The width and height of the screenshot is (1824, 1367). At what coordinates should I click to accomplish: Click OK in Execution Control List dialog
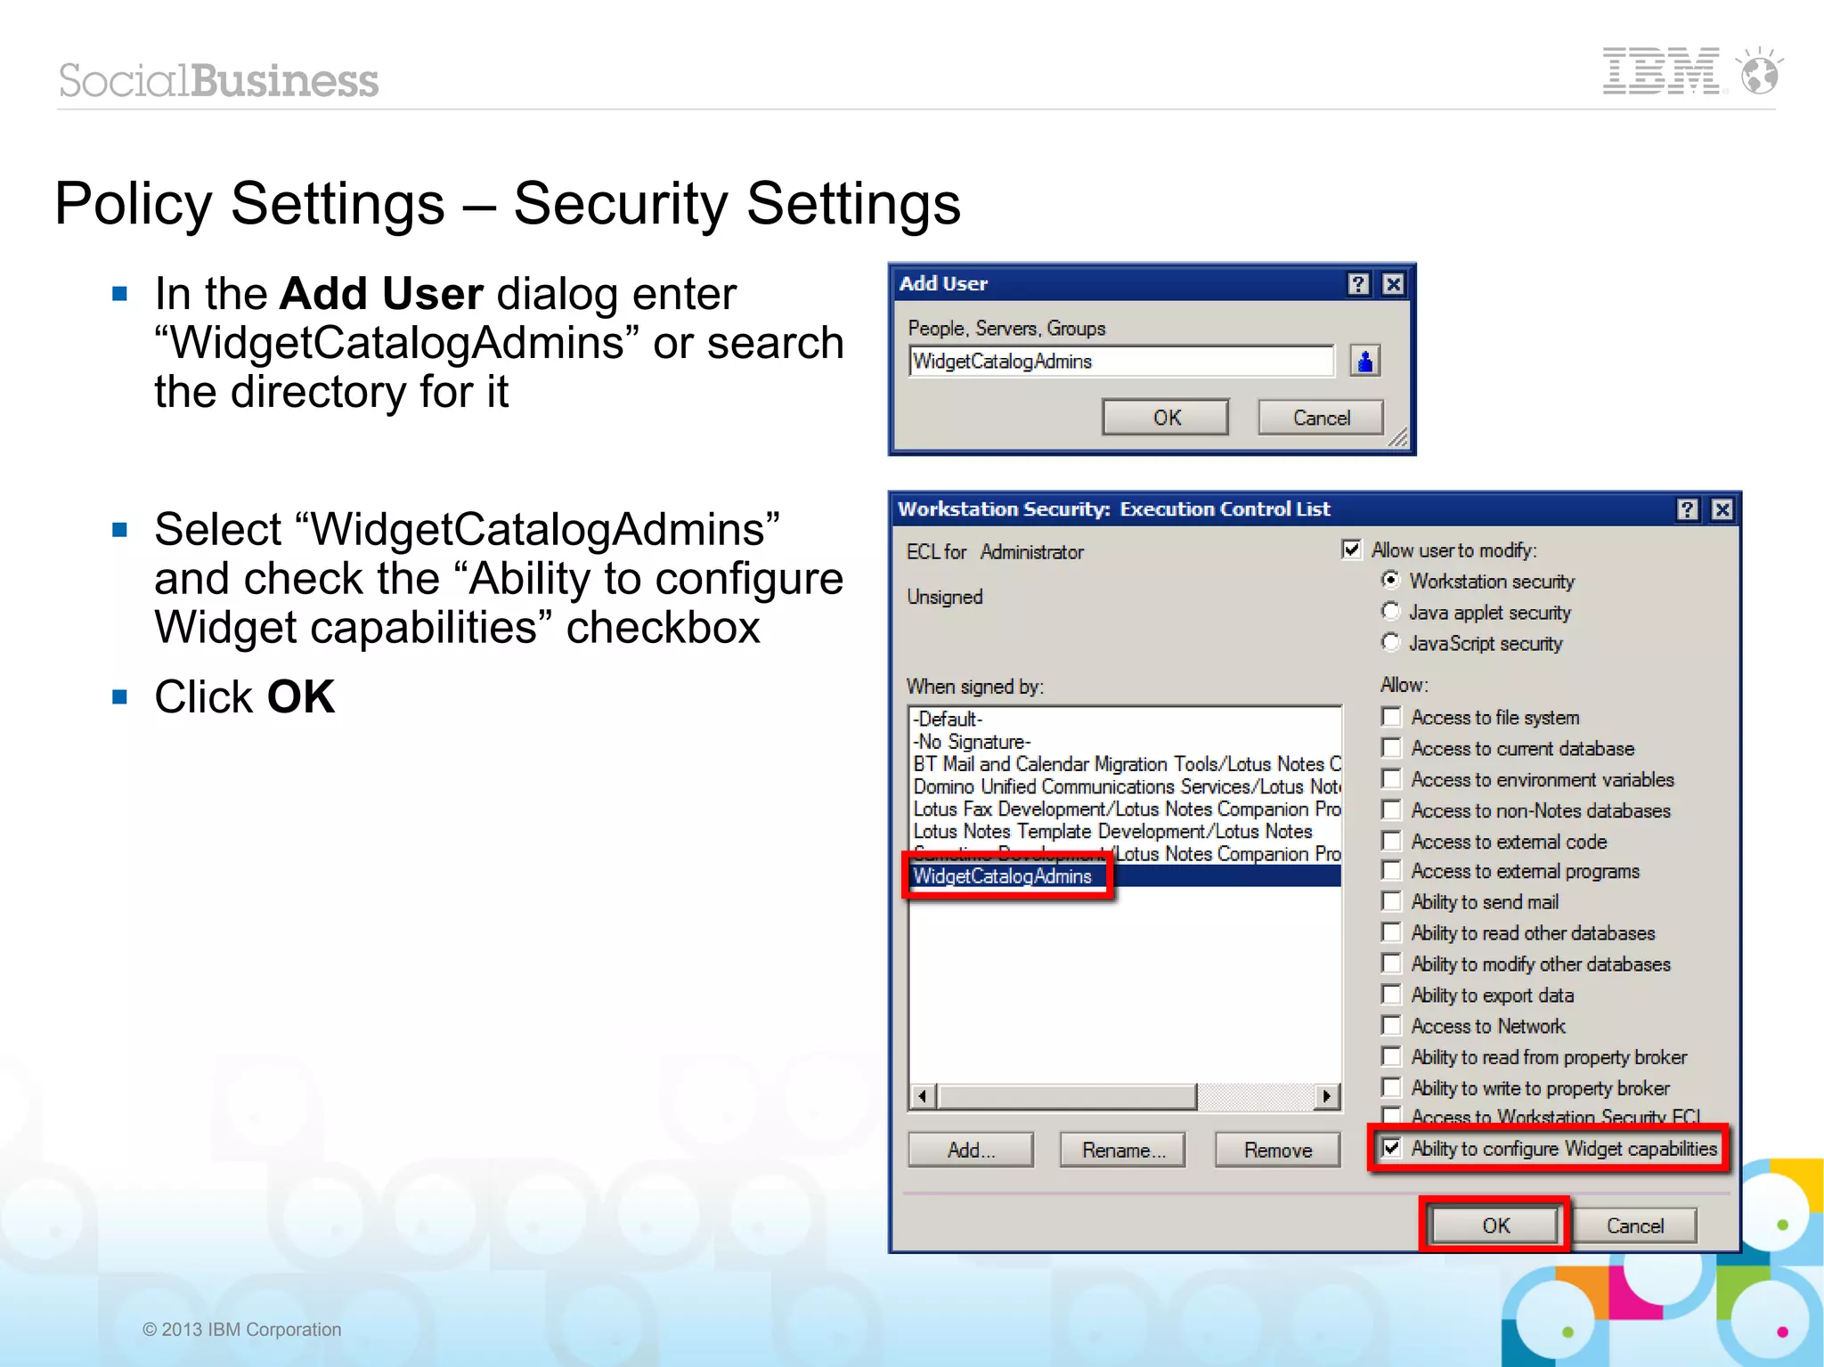(1494, 1225)
